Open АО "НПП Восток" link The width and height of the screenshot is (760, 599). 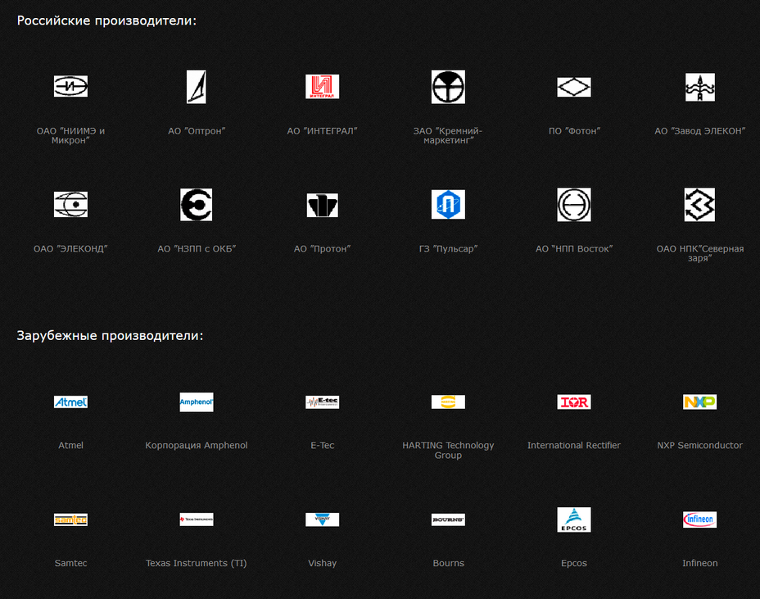click(x=574, y=249)
